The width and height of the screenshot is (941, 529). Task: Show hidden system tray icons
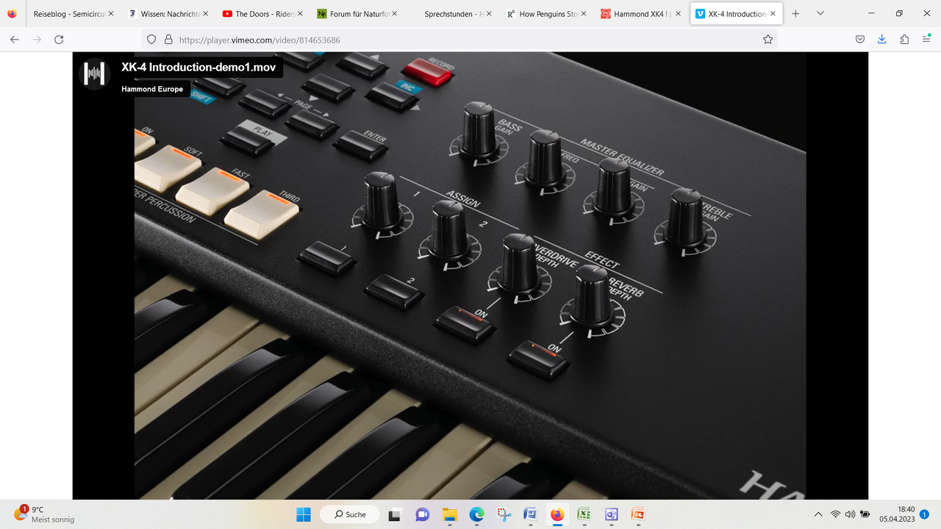coord(818,514)
